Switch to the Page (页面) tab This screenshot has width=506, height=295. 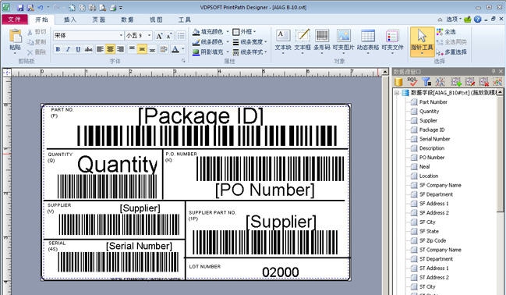99,20
